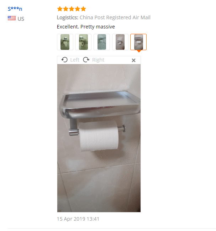Click the fifth orange rating star
216x231 pixels.
tap(83, 9)
